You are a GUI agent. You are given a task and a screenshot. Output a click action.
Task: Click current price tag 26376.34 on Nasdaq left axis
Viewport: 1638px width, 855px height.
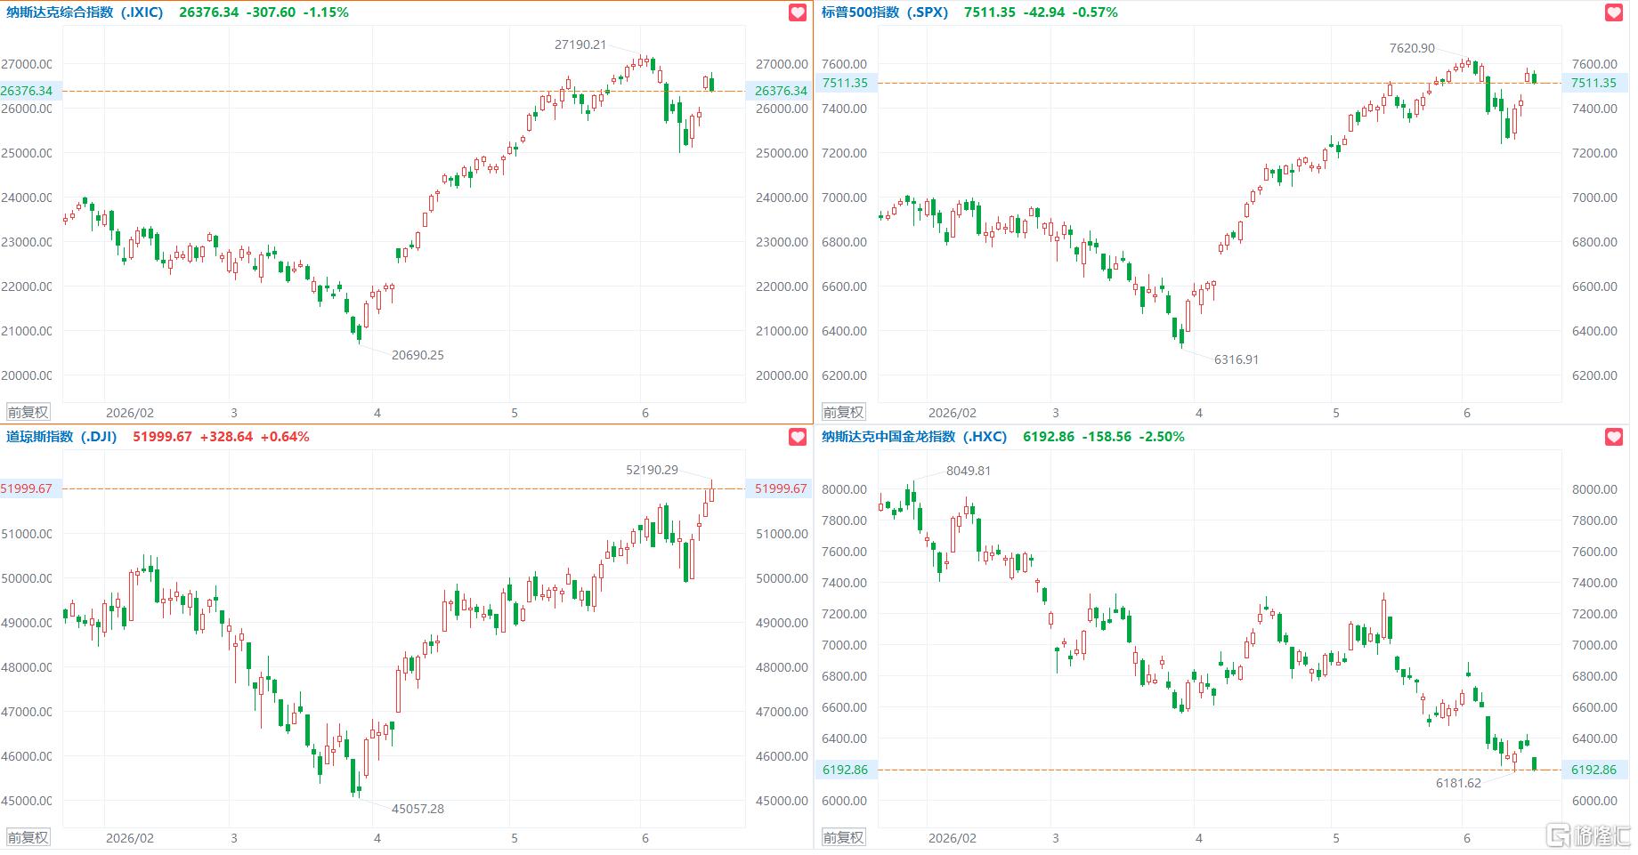pos(27,91)
